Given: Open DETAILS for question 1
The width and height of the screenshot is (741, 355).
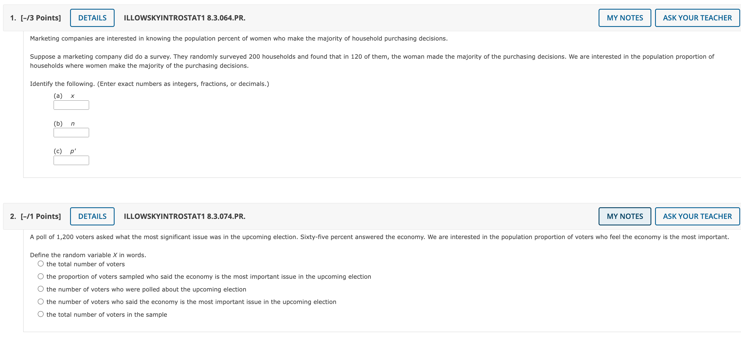Looking at the screenshot, I should point(92,18).
